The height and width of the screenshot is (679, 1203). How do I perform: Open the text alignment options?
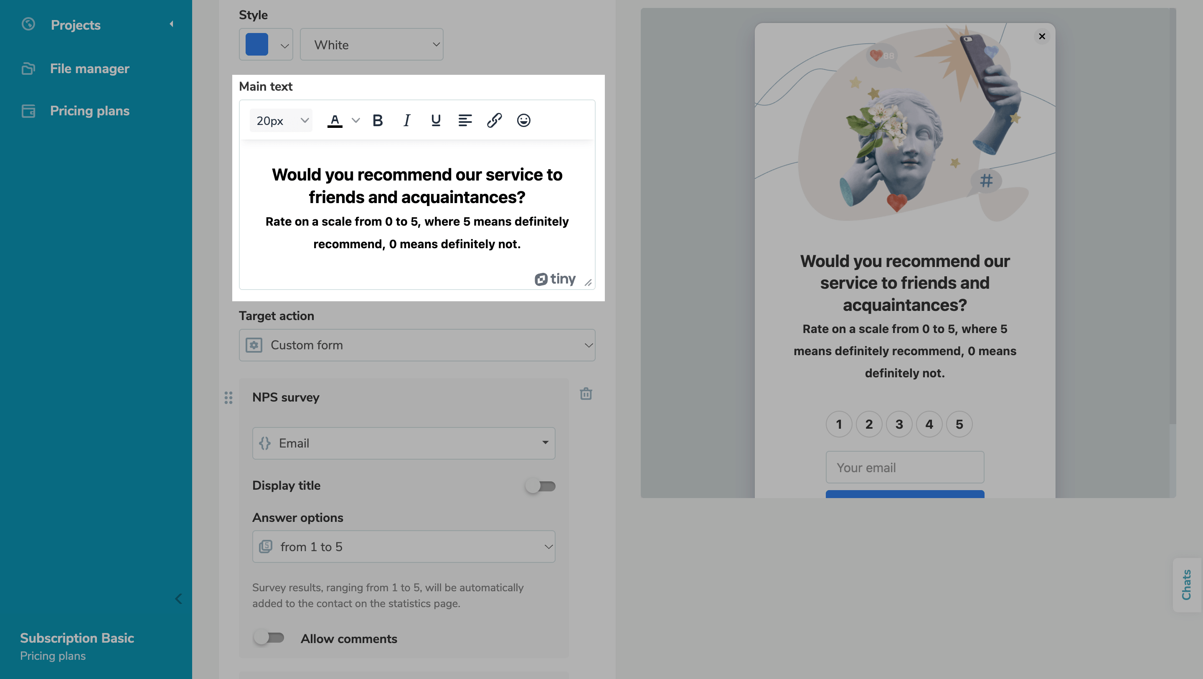[464, 121]
